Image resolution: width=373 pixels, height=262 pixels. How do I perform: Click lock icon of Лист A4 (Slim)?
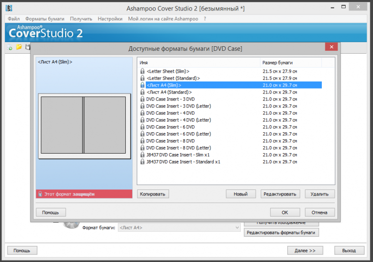[x=142, y=85]
